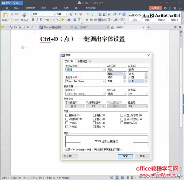The image size is (184, 180).
Task: Click the orange 未登录 login button
Action: pos(155,8)
